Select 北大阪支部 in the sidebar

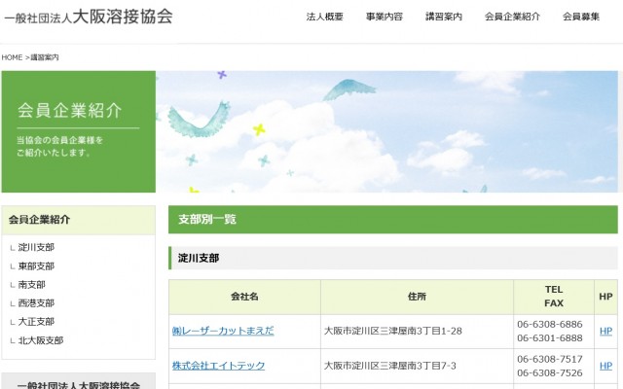[41, 340]
